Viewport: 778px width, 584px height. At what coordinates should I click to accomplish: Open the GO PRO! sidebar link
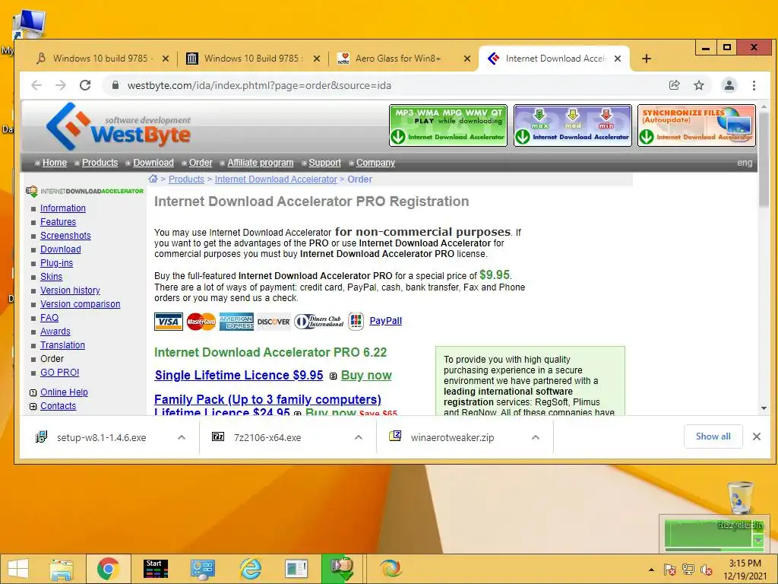click(x=60, y=373)
